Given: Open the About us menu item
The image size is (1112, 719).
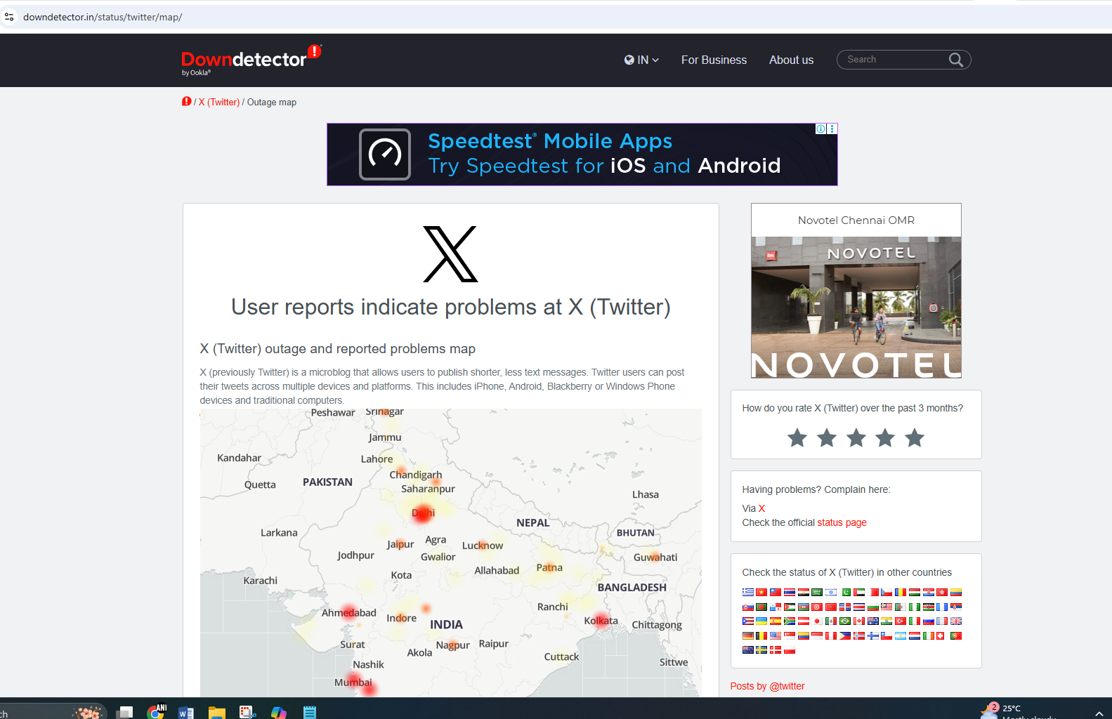Looking at the screenshot, I should point(791,60).
